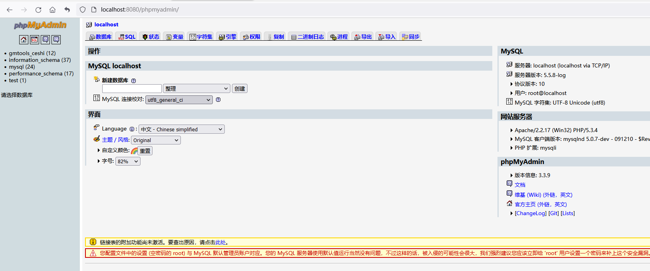Open the 82% font size dropdown
650x271 pixels.
[128, 161]
